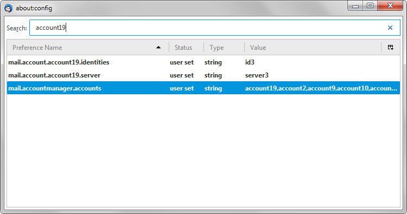This screenshot has height=214, width=407.
Task: Click value server3
Action: pos(257,75)
